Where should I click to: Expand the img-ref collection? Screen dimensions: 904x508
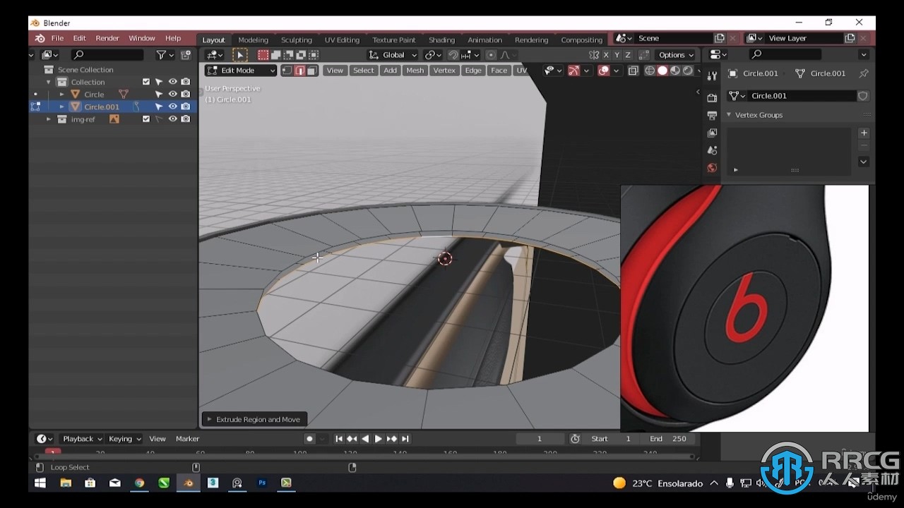point(49,120)
